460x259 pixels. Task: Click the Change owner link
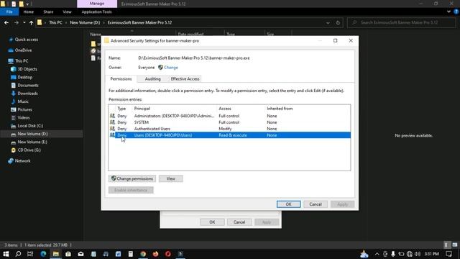click(x=171, y=68)
